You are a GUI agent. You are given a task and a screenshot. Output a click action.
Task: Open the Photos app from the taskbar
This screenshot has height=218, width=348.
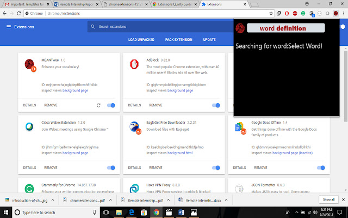(x=194, y=213)
